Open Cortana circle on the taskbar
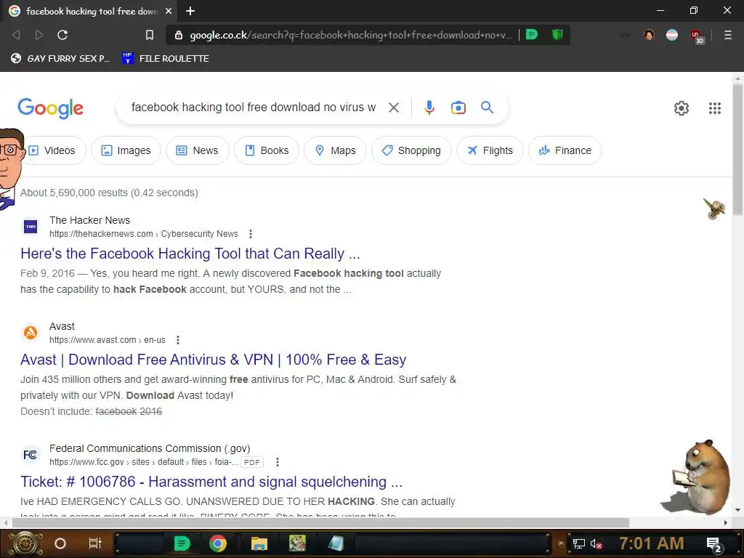This screenshot has height=558, width=744. tap(60, 543)
